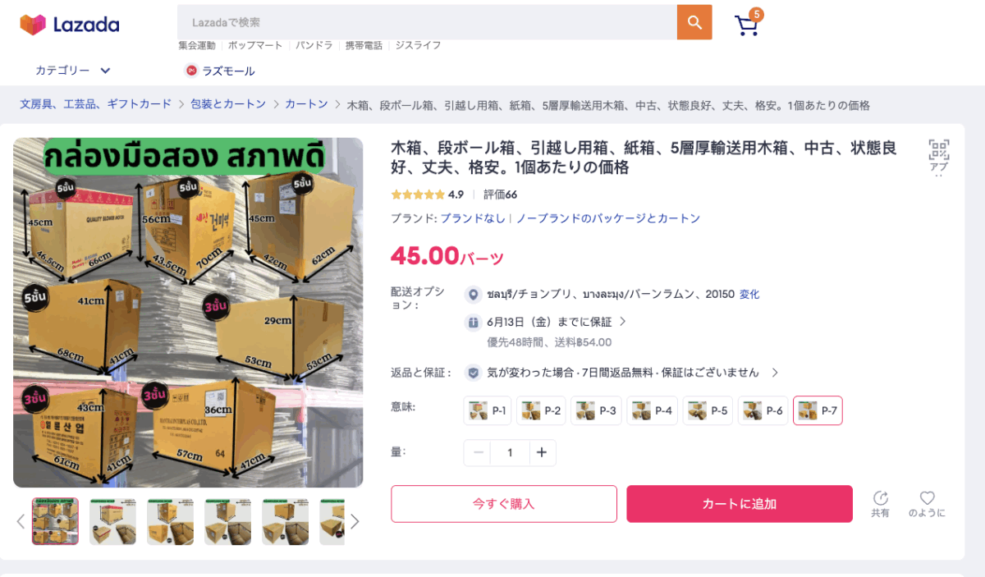Click the カートに追加 button
Screen dimensions: 985x577
coord(740,504)
